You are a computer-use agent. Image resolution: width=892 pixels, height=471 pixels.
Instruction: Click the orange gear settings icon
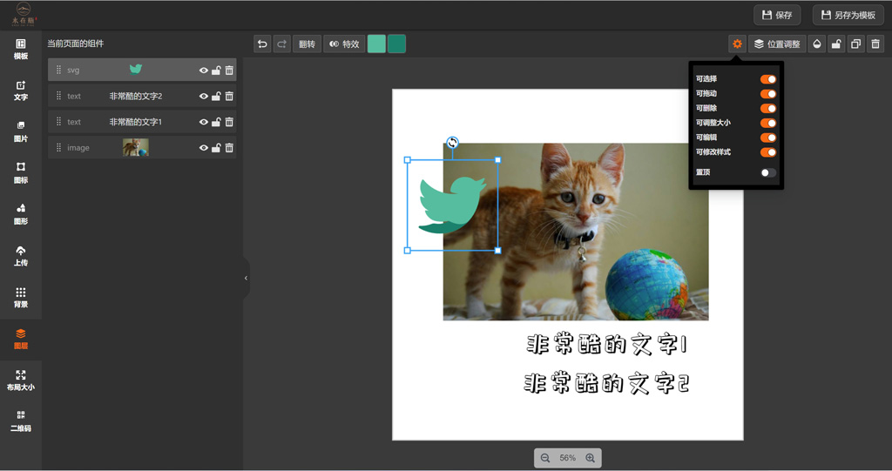click(737, 44)
